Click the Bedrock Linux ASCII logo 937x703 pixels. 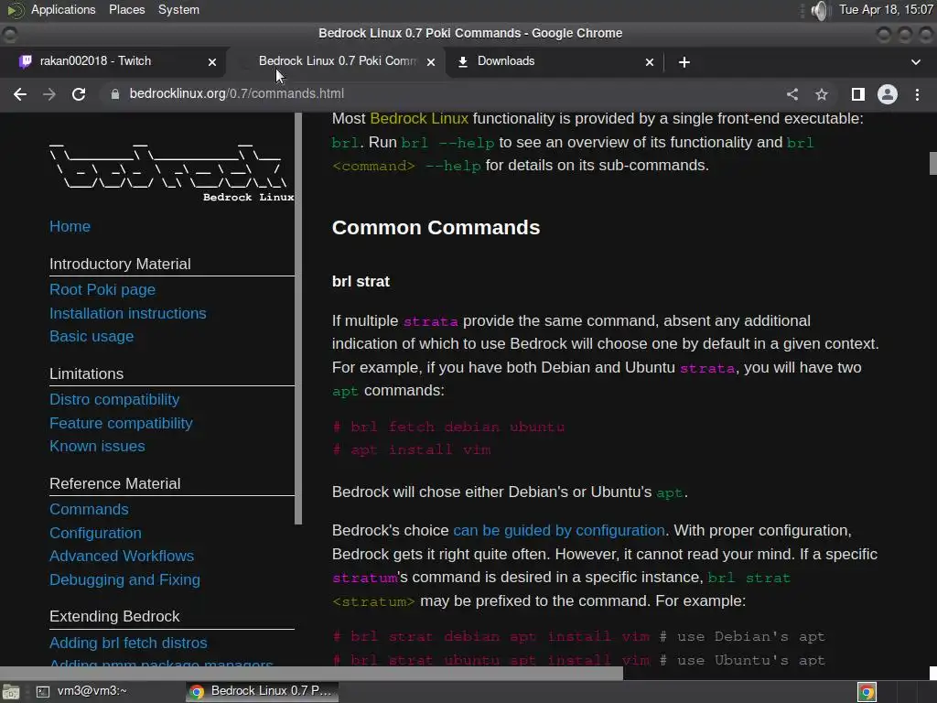click(x=171, y=171)
